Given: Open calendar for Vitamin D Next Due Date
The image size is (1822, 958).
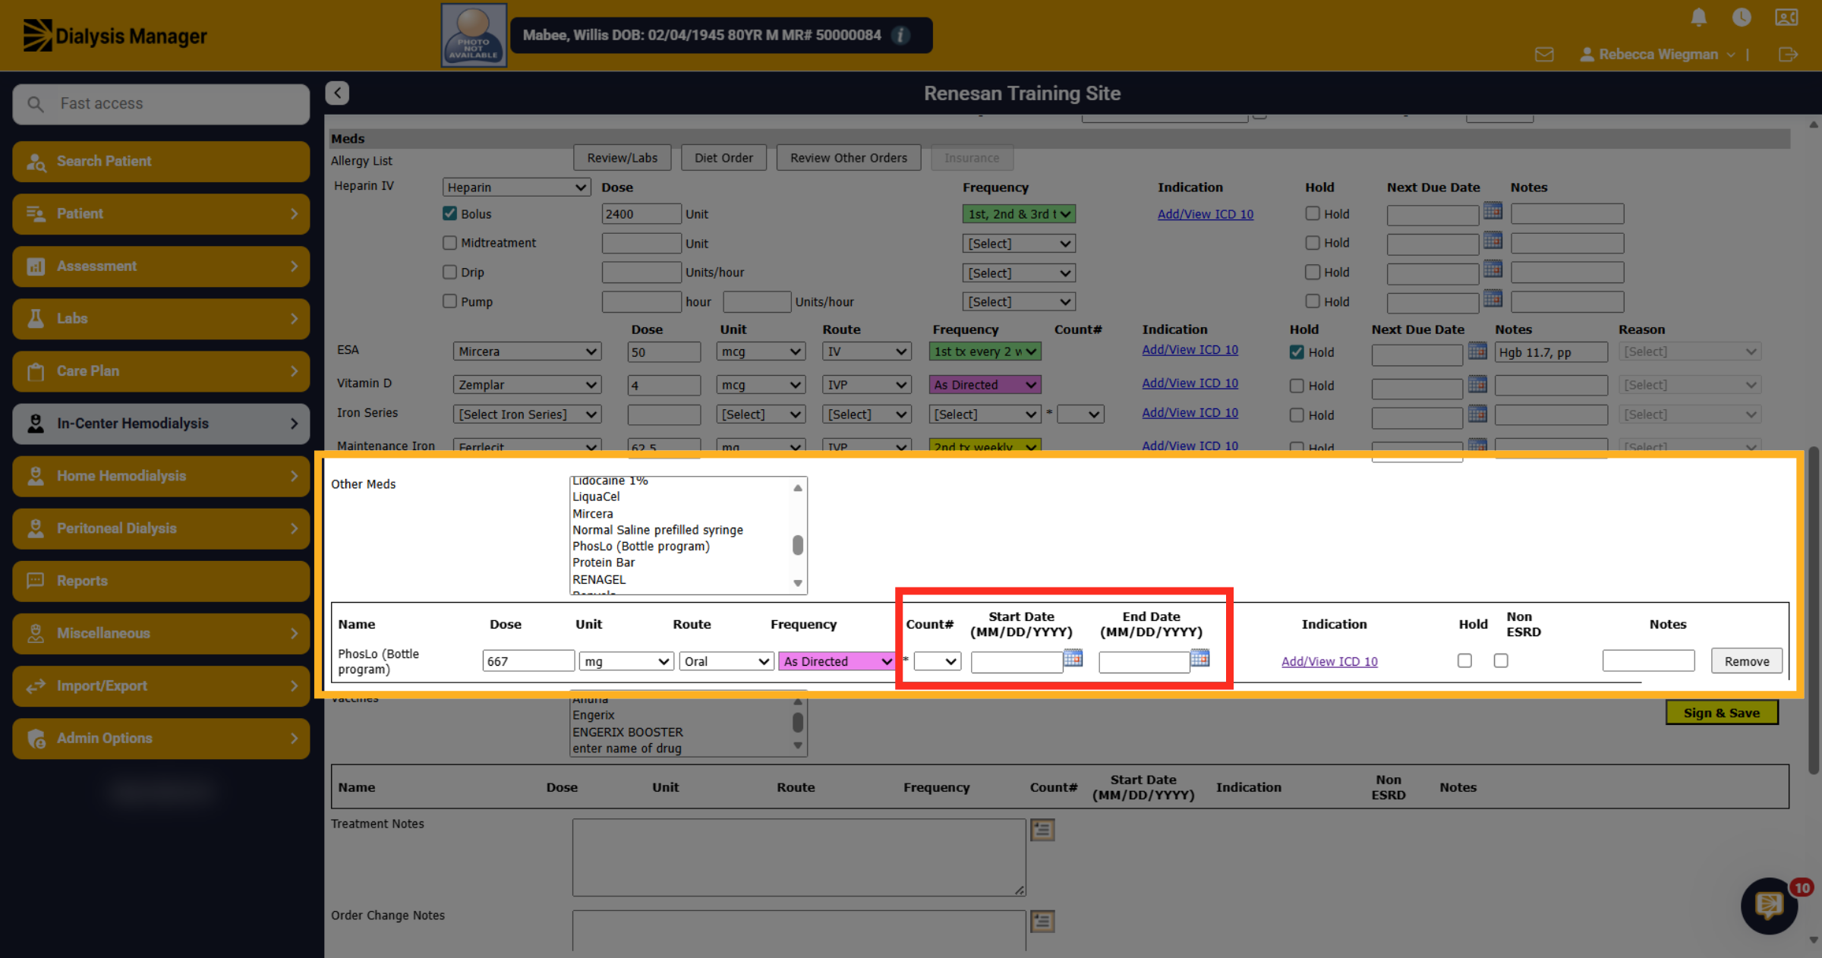Looking at the screenshot, I should pyautogui.click(x=1477, y=383).
